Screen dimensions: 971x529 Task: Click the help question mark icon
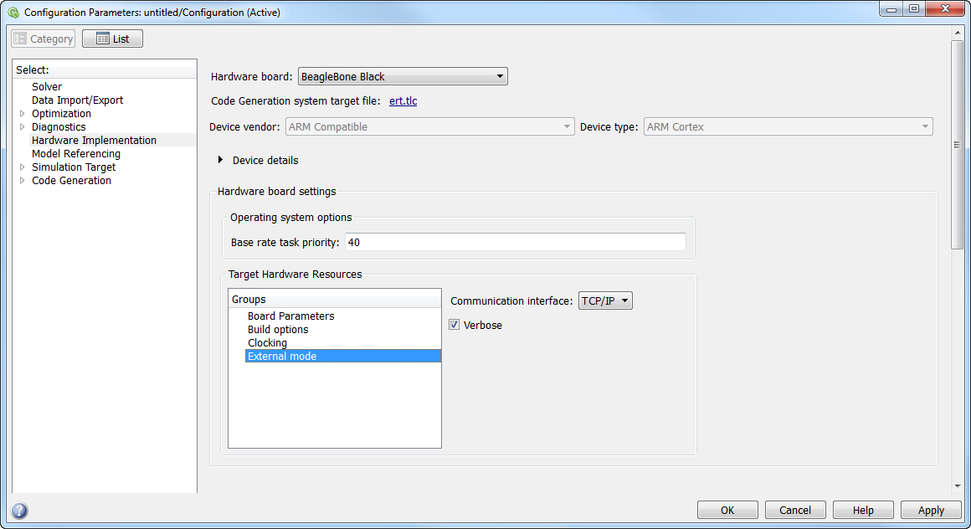pyautogui.click(x=19, y=511)
